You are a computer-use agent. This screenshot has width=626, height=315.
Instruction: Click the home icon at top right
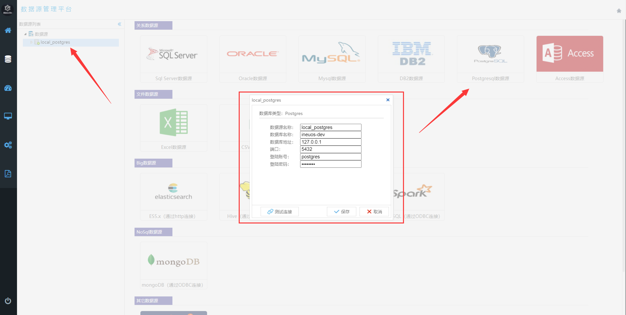tap(619, 11)
